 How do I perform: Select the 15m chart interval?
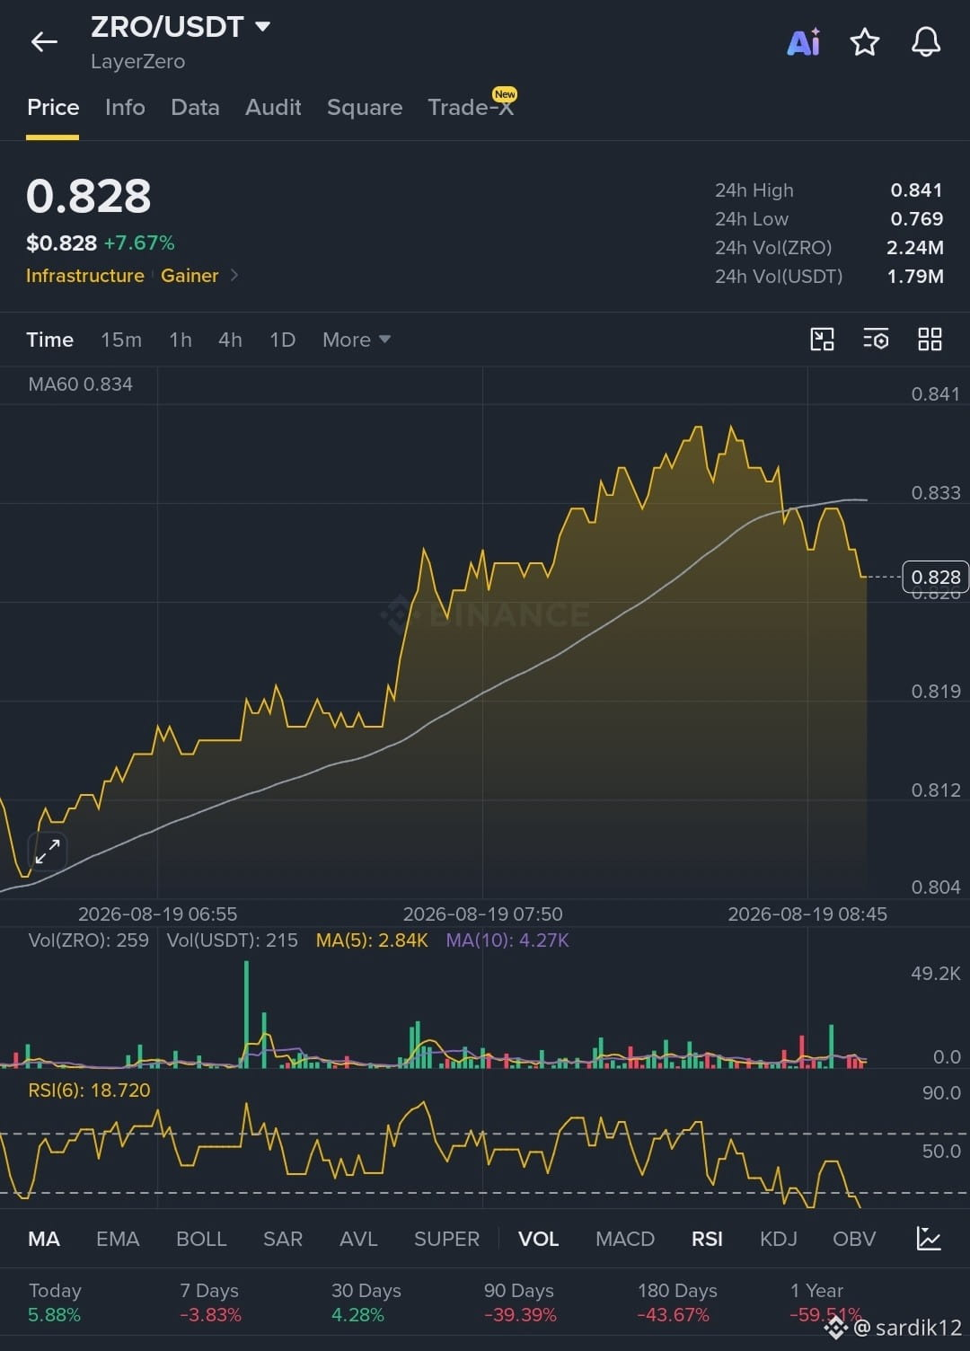[x=121, y=340]
